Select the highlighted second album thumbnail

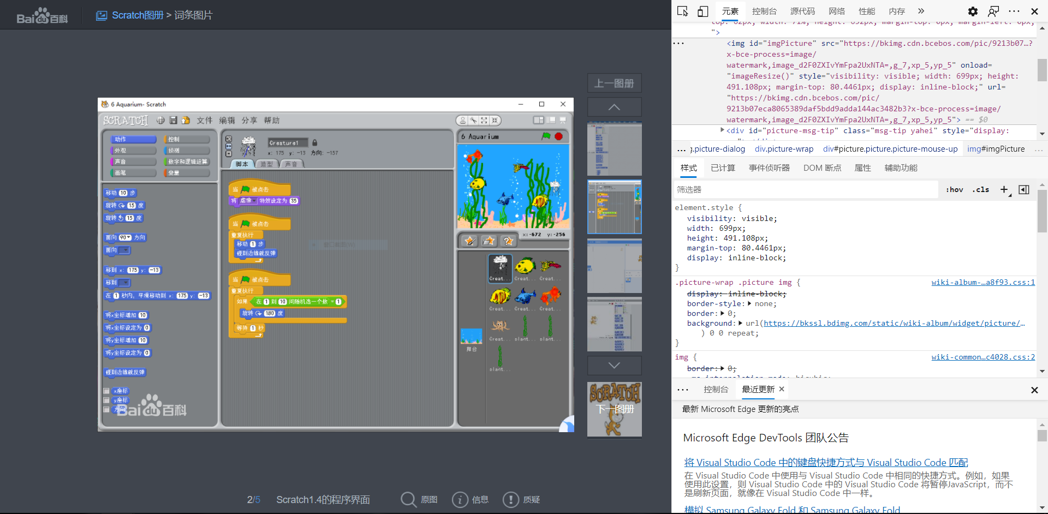pos(614,207)
